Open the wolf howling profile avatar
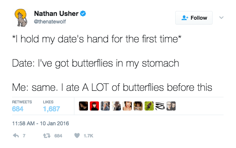 [x=21, y=18]
